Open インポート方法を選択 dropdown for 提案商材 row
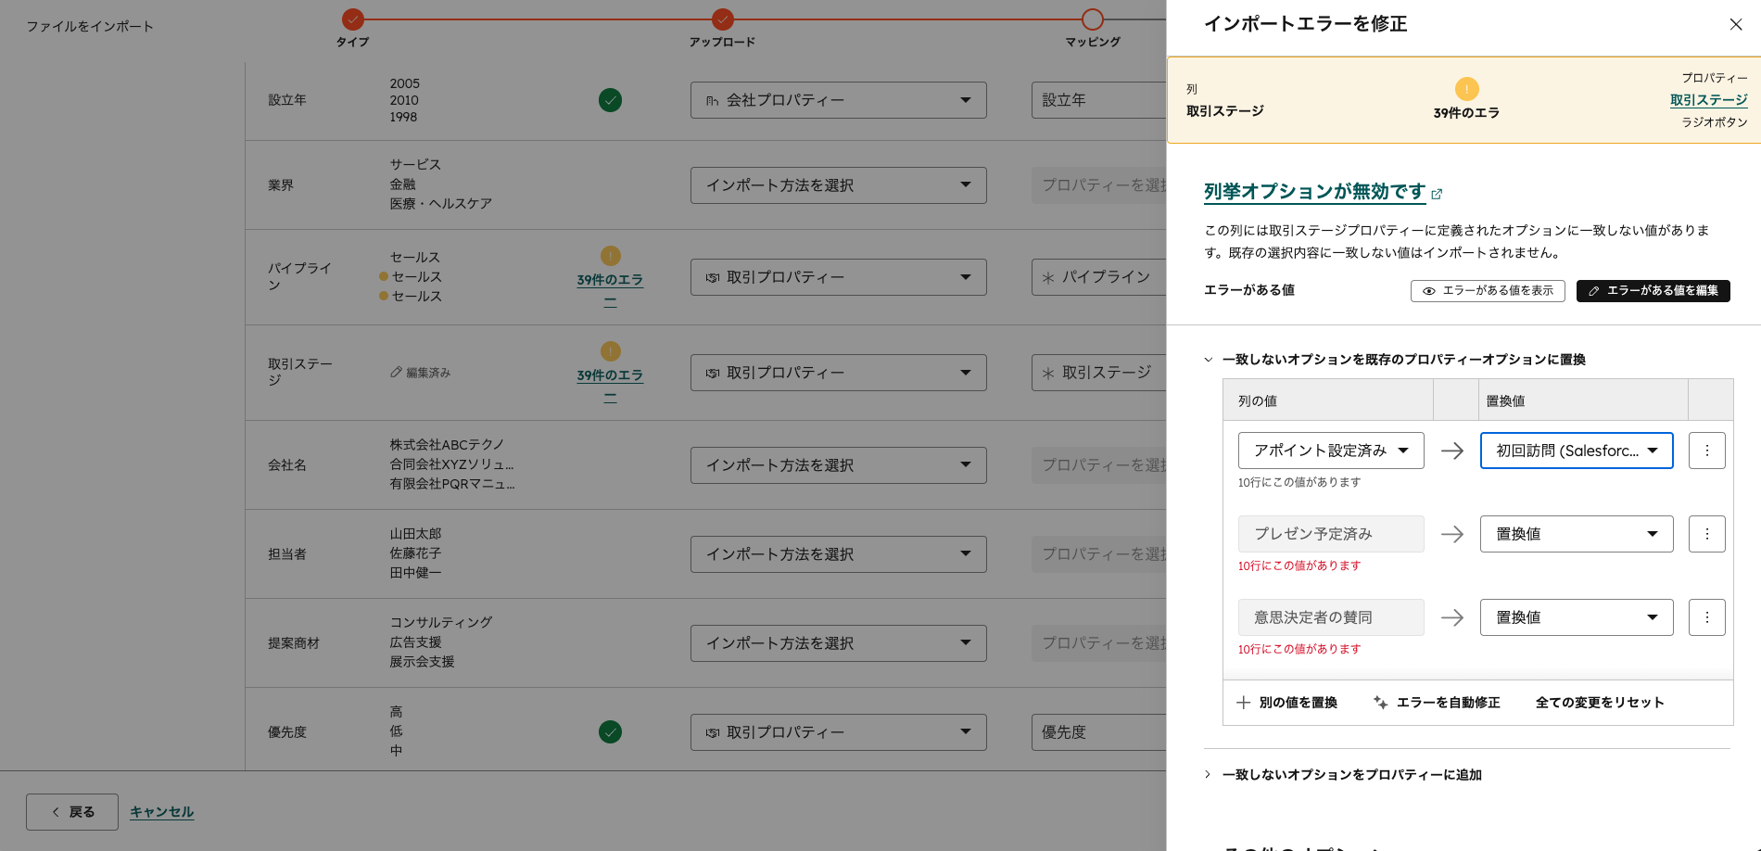The height and width of the screenshot is (851, 1761). pyautogui.click(x=839, y=643)
